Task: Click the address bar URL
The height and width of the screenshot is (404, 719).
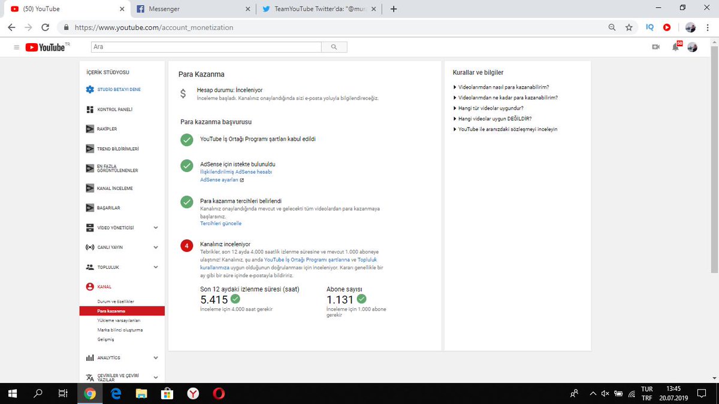Action: click(154, 28)
